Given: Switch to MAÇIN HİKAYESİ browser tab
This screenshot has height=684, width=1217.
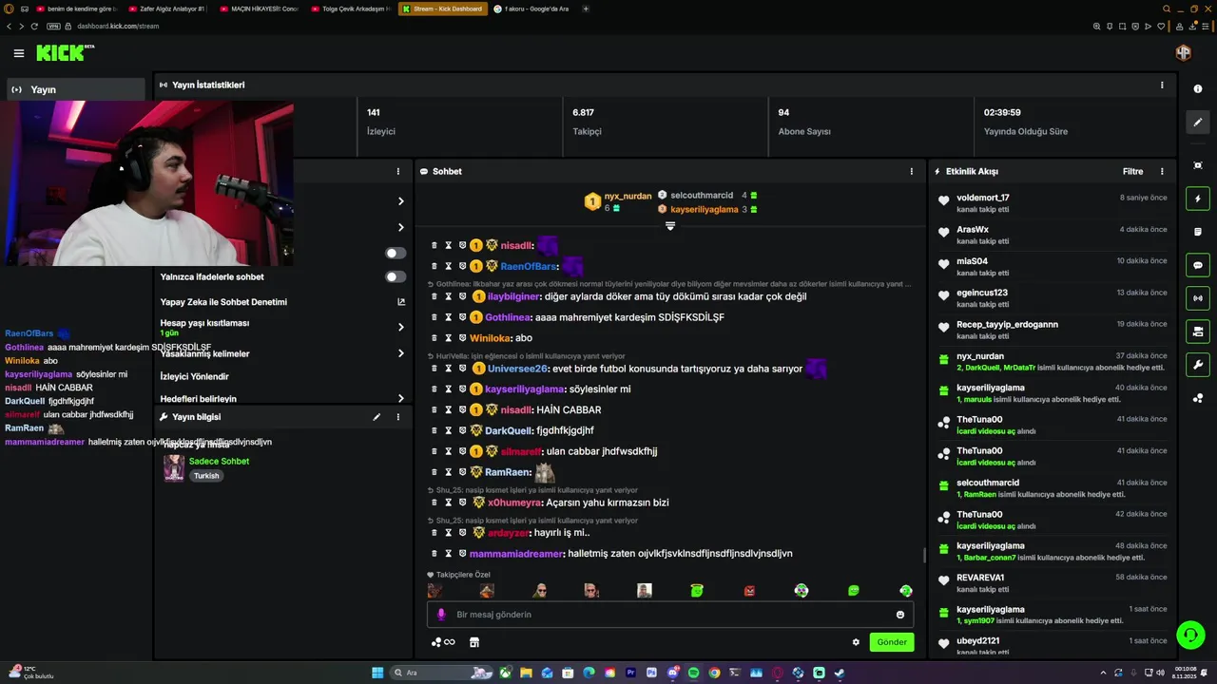Looking at the screenshot, I should click(259, 9).
